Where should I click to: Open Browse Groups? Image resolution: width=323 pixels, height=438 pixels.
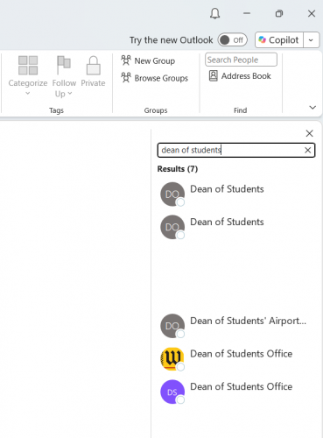tap(154, 78)
